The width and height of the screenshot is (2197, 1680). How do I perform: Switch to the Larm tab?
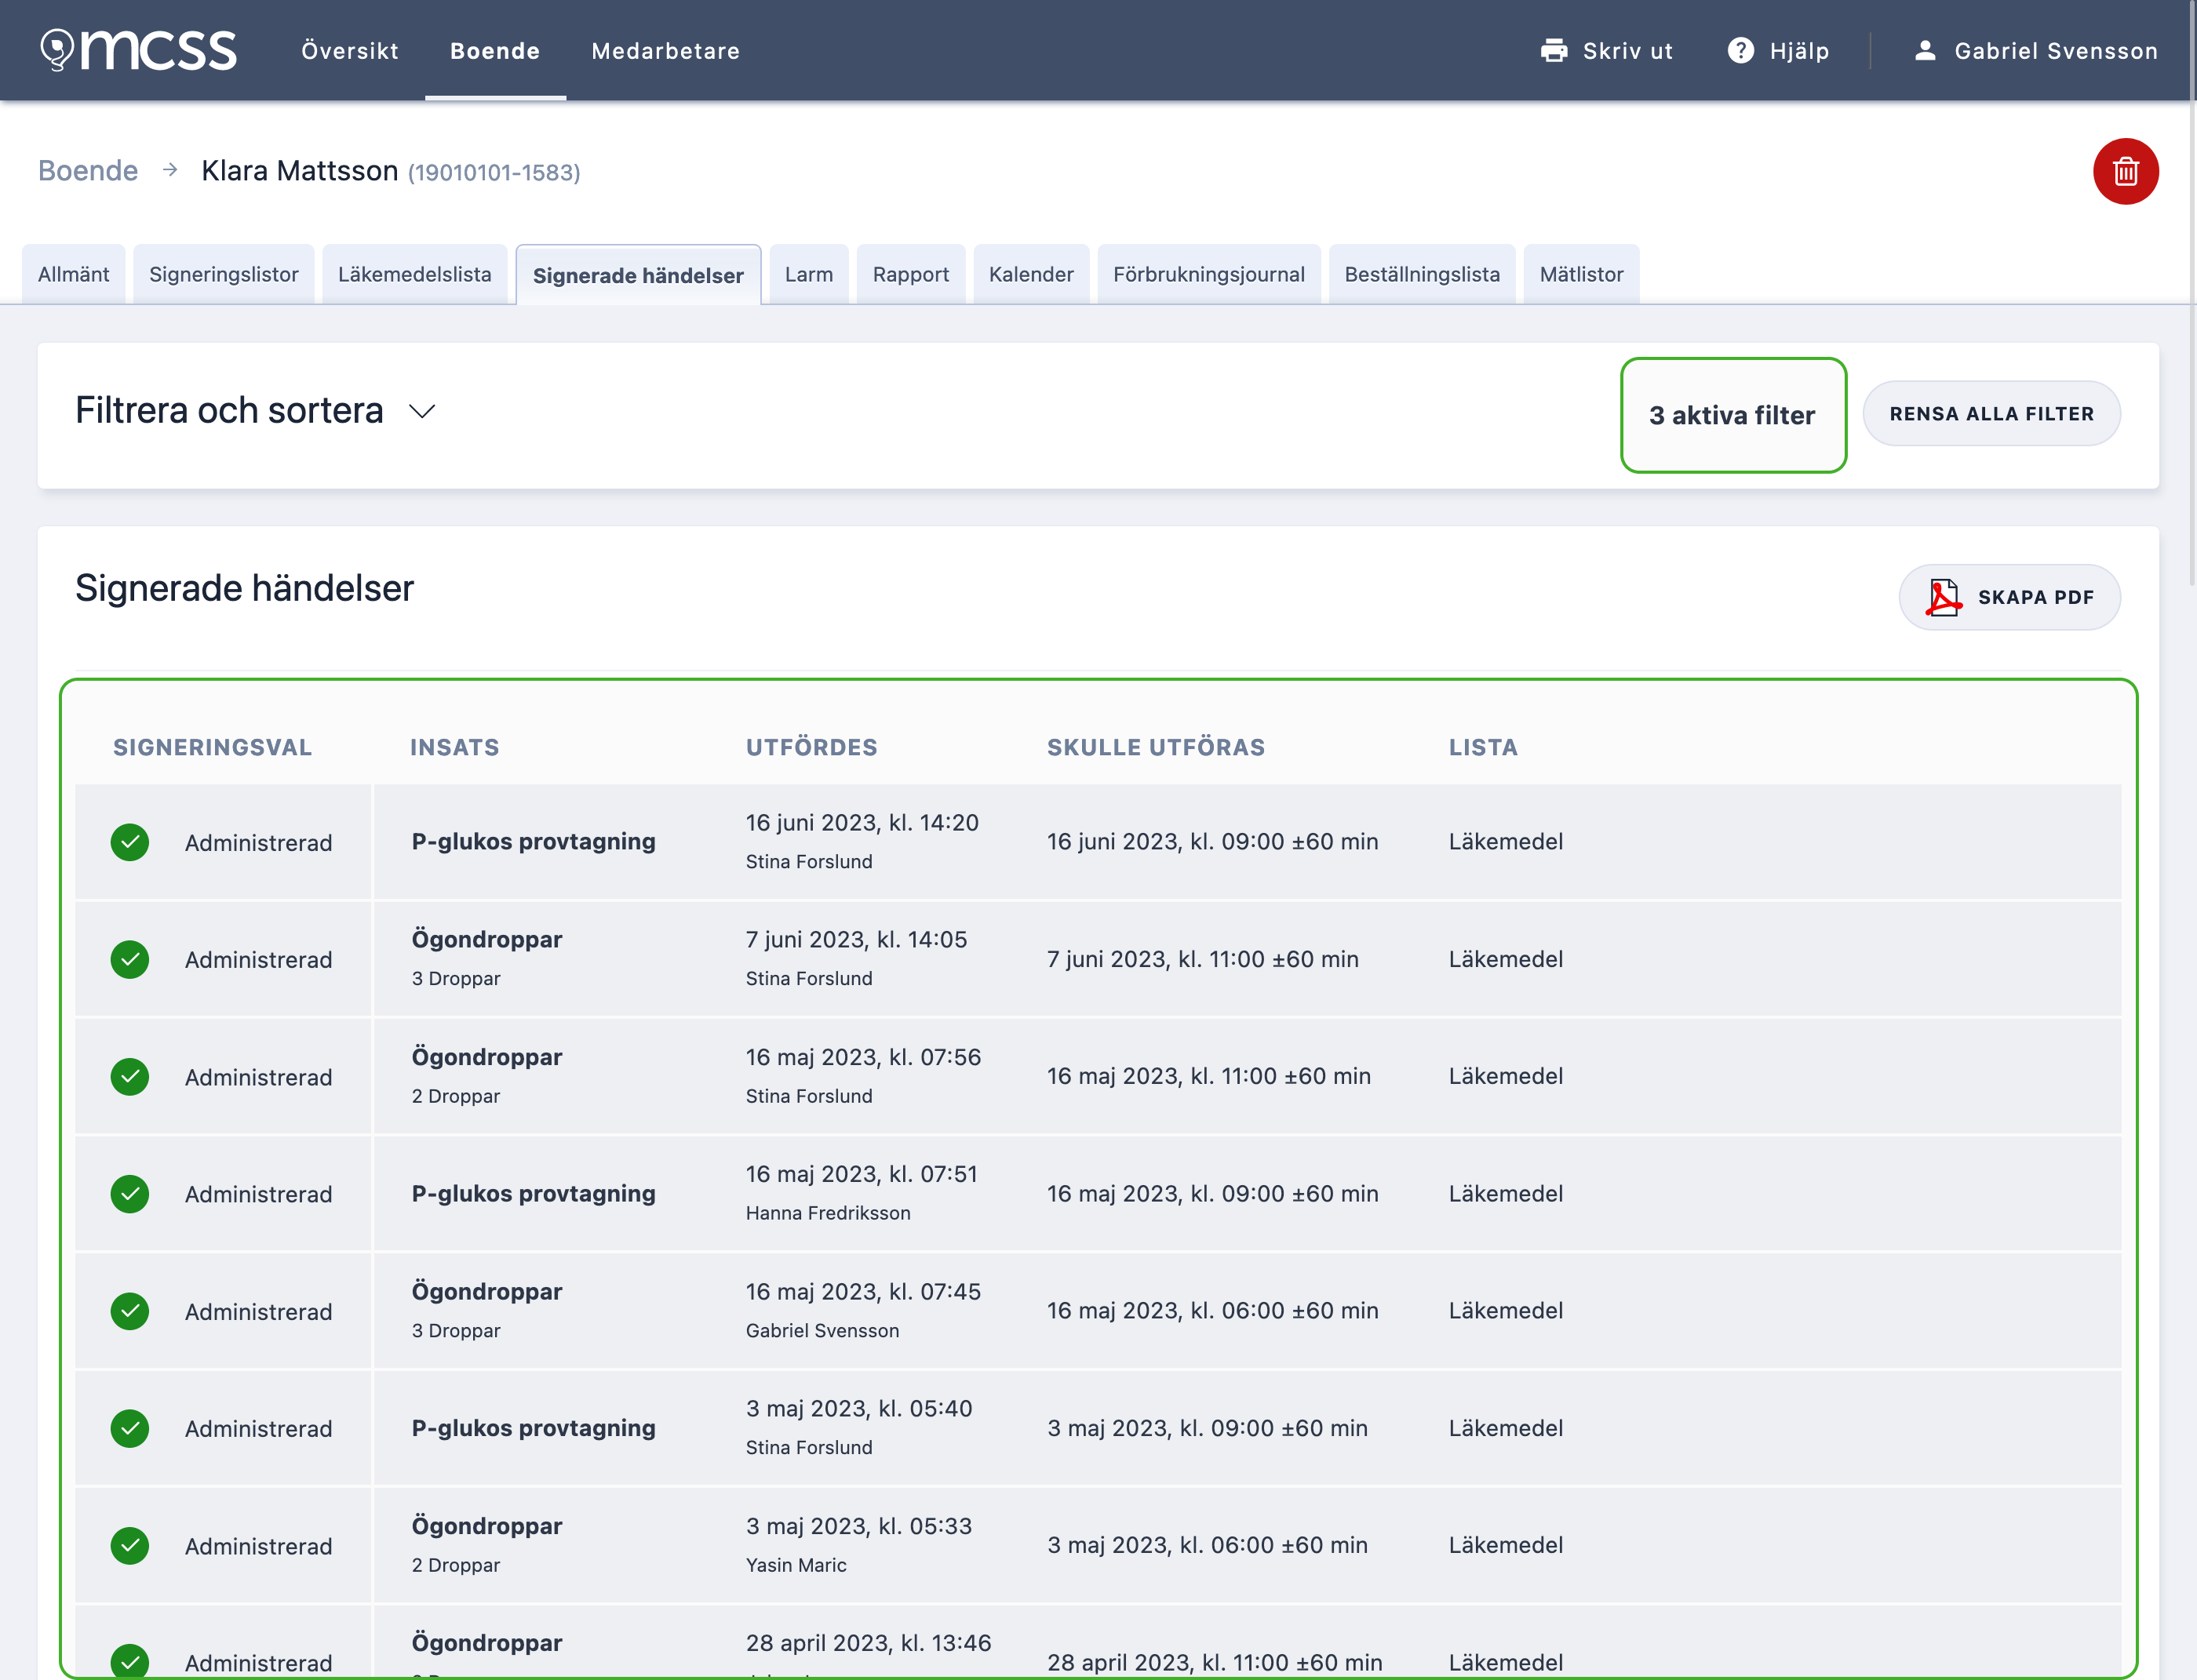point(810,274)
